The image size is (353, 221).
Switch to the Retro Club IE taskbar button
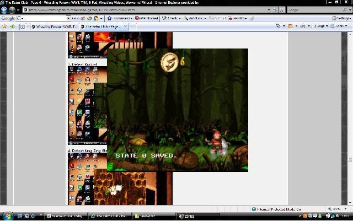110,216
